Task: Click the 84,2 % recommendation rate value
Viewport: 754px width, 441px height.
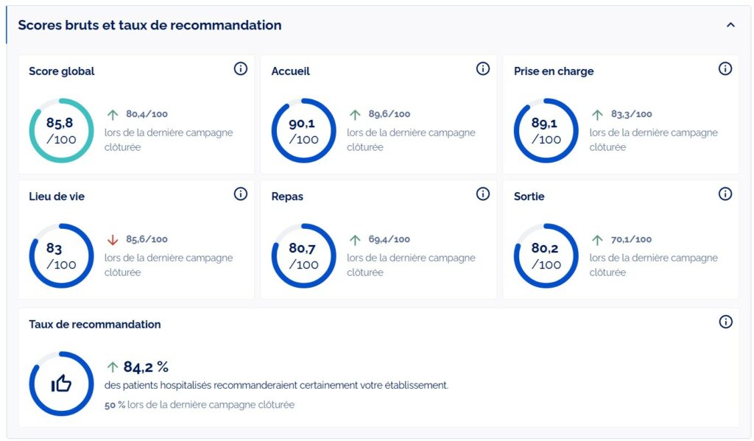Action: 146,367
